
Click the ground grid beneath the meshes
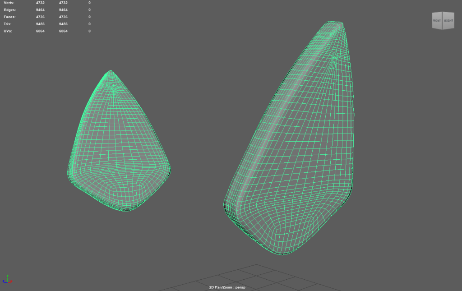click(x=253, y=277)
